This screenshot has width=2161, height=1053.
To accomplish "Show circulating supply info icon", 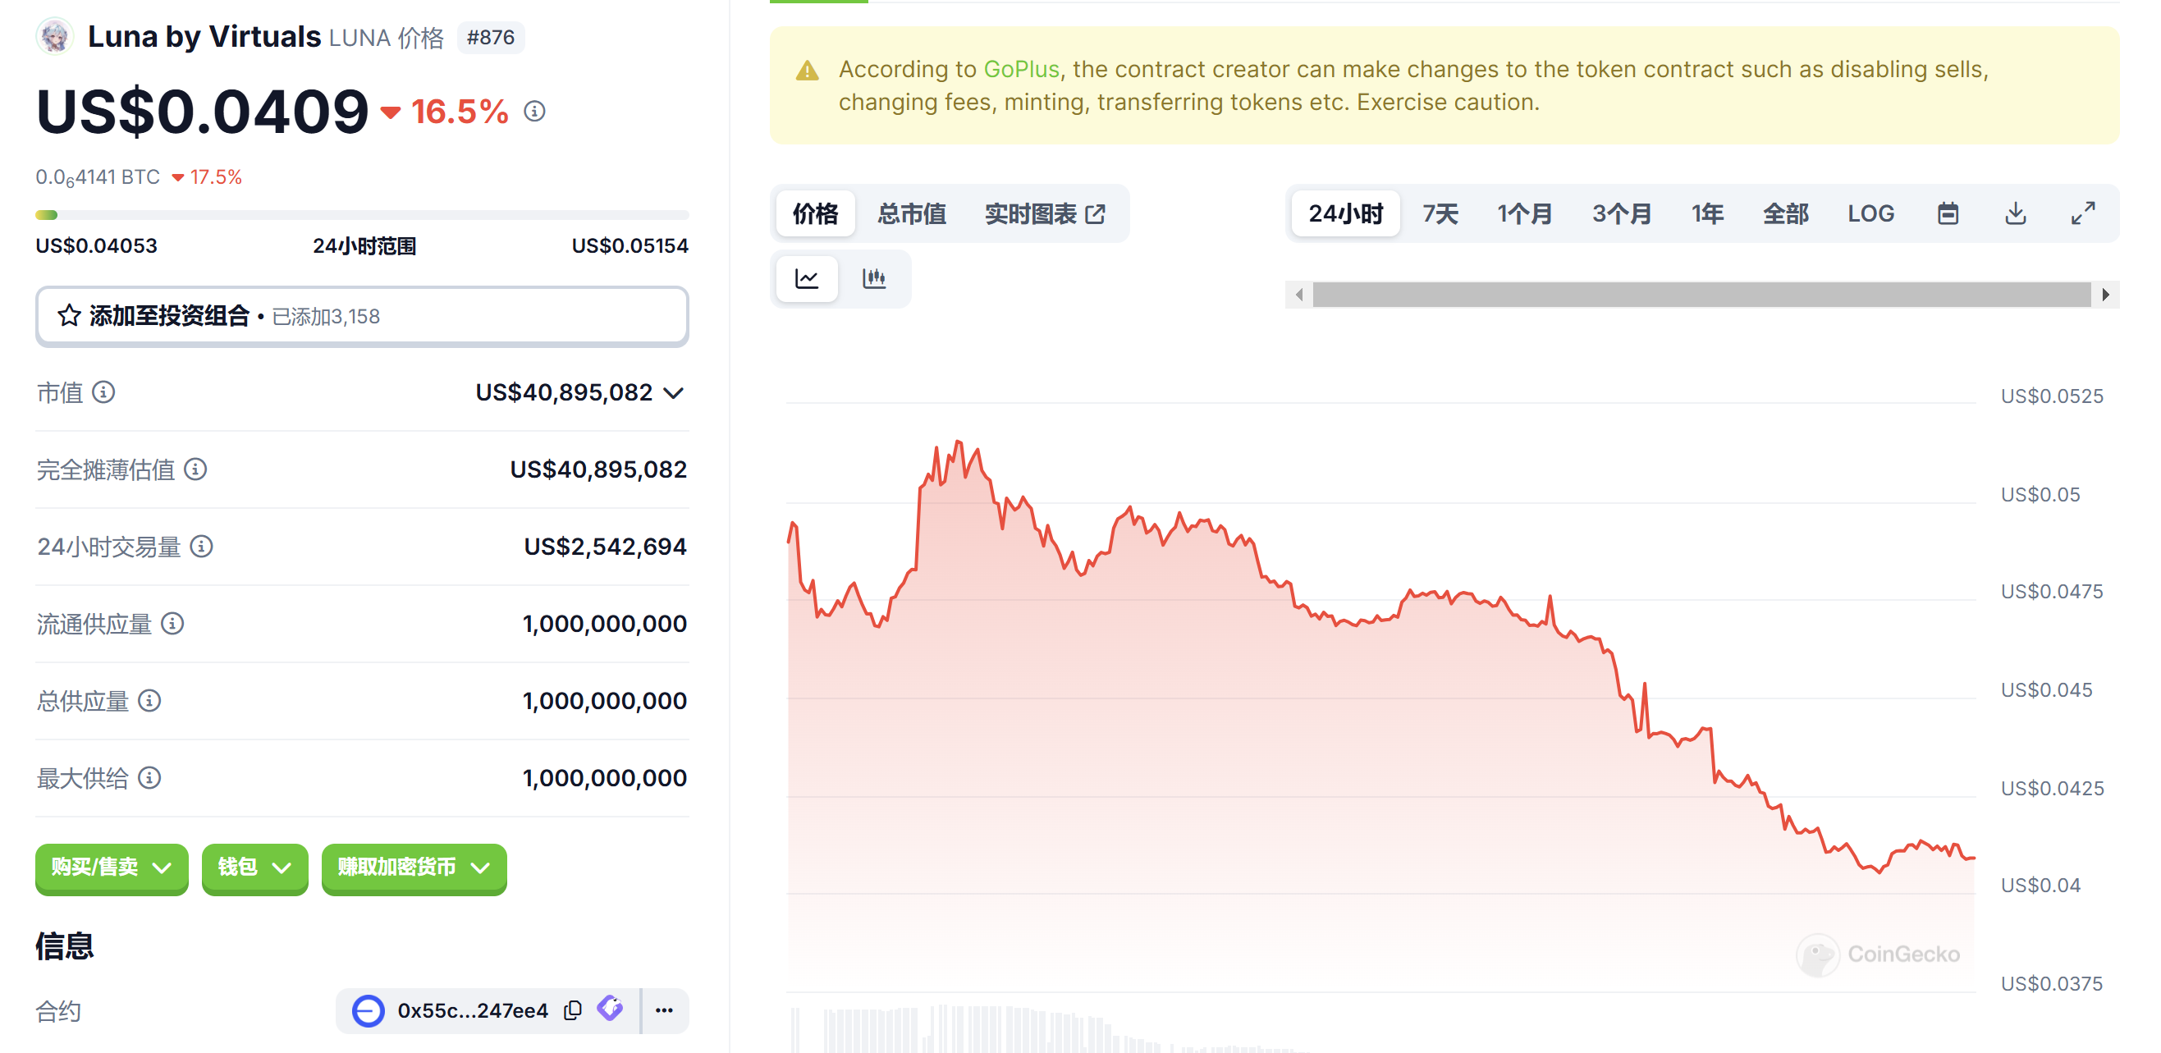I will point(172,624).
